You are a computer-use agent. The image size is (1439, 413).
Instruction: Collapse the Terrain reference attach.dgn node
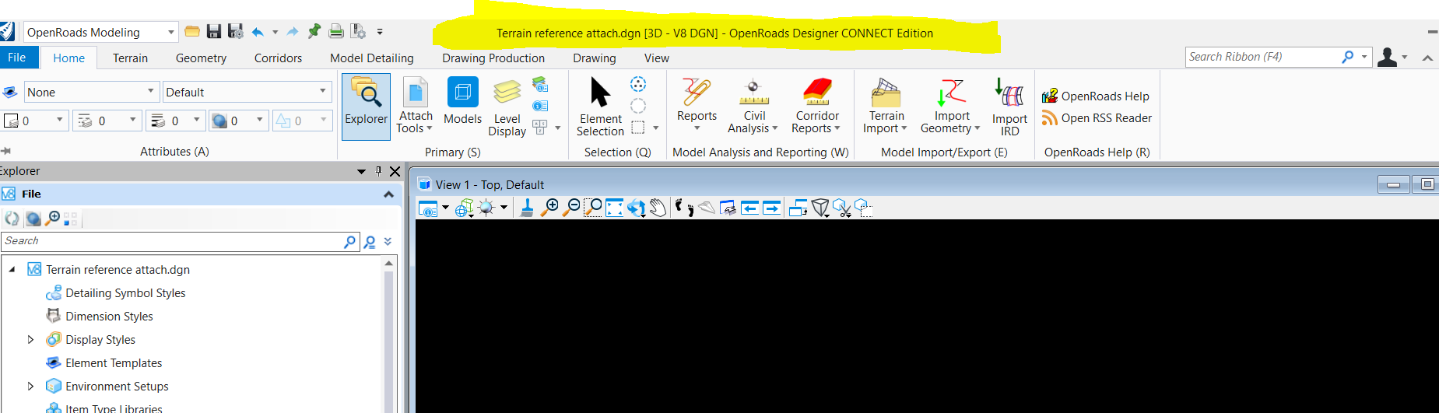12,270
